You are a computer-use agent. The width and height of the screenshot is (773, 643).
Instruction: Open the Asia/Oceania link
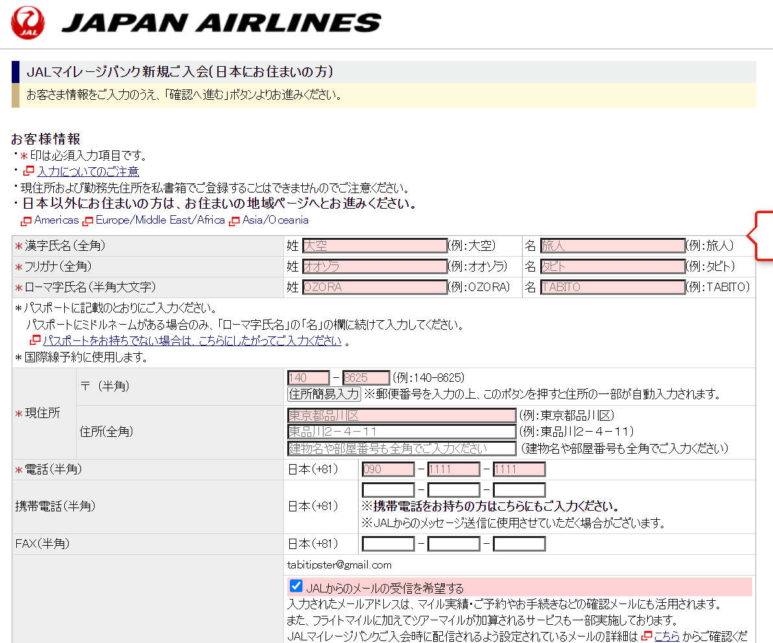276,220
